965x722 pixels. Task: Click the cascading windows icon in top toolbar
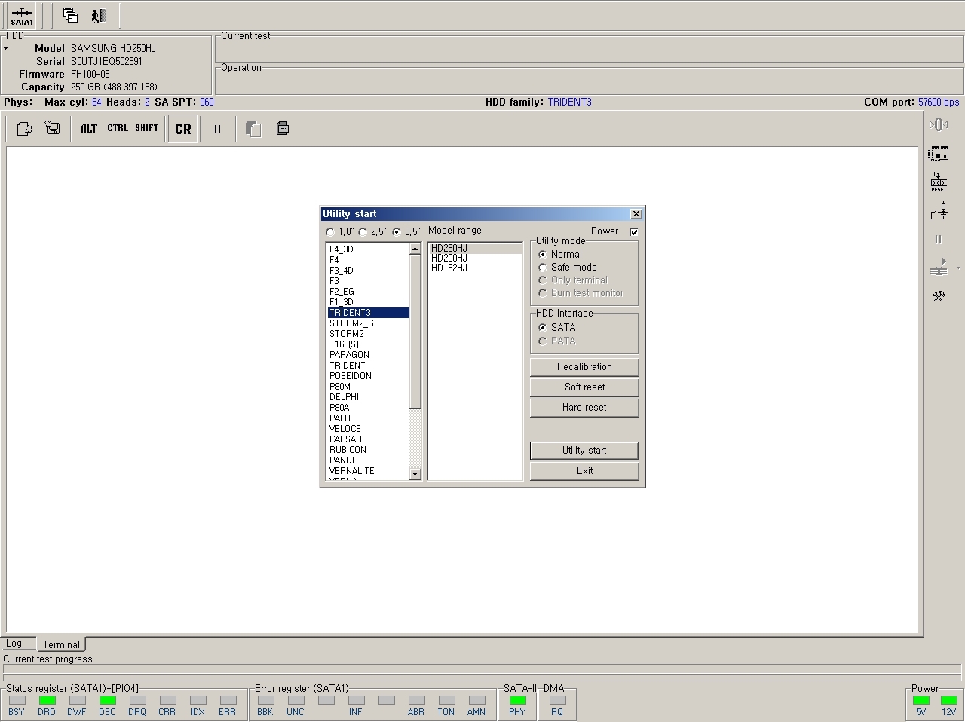click(x=70, y=15)
